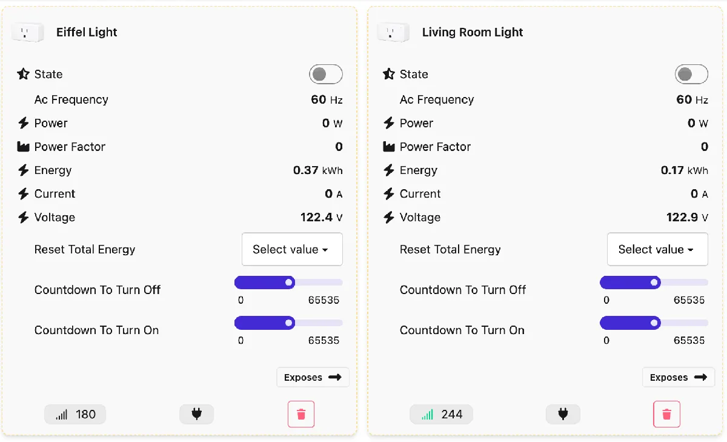
Task: Click Living Room Light Countdown To Turn Off slider
Action: tap(654, 283)
